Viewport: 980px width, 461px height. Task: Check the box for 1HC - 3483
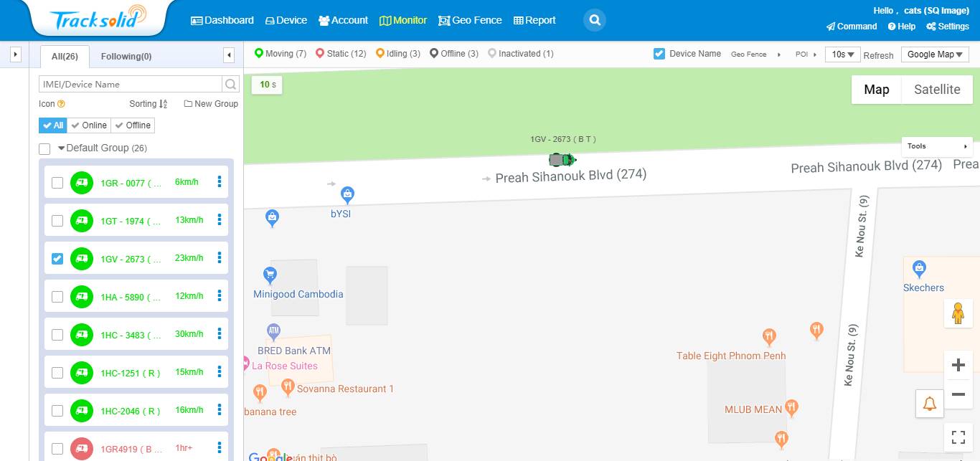(57, 335)
